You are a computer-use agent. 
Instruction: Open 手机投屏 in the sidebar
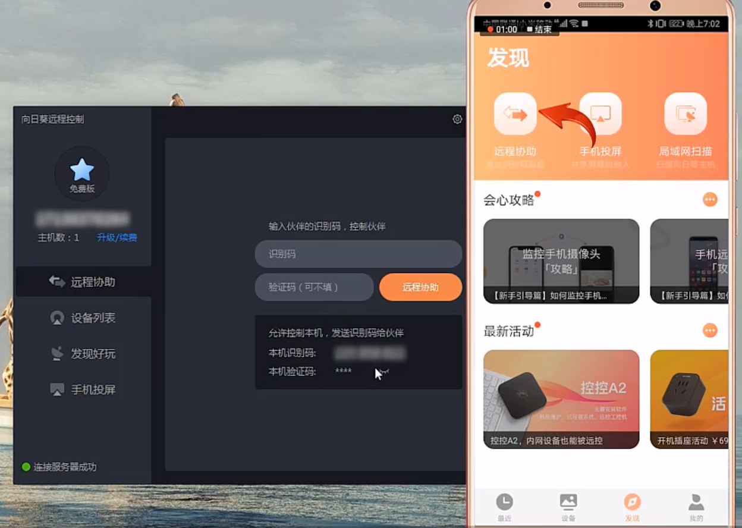pyautogui.click(x=83, y=390)
